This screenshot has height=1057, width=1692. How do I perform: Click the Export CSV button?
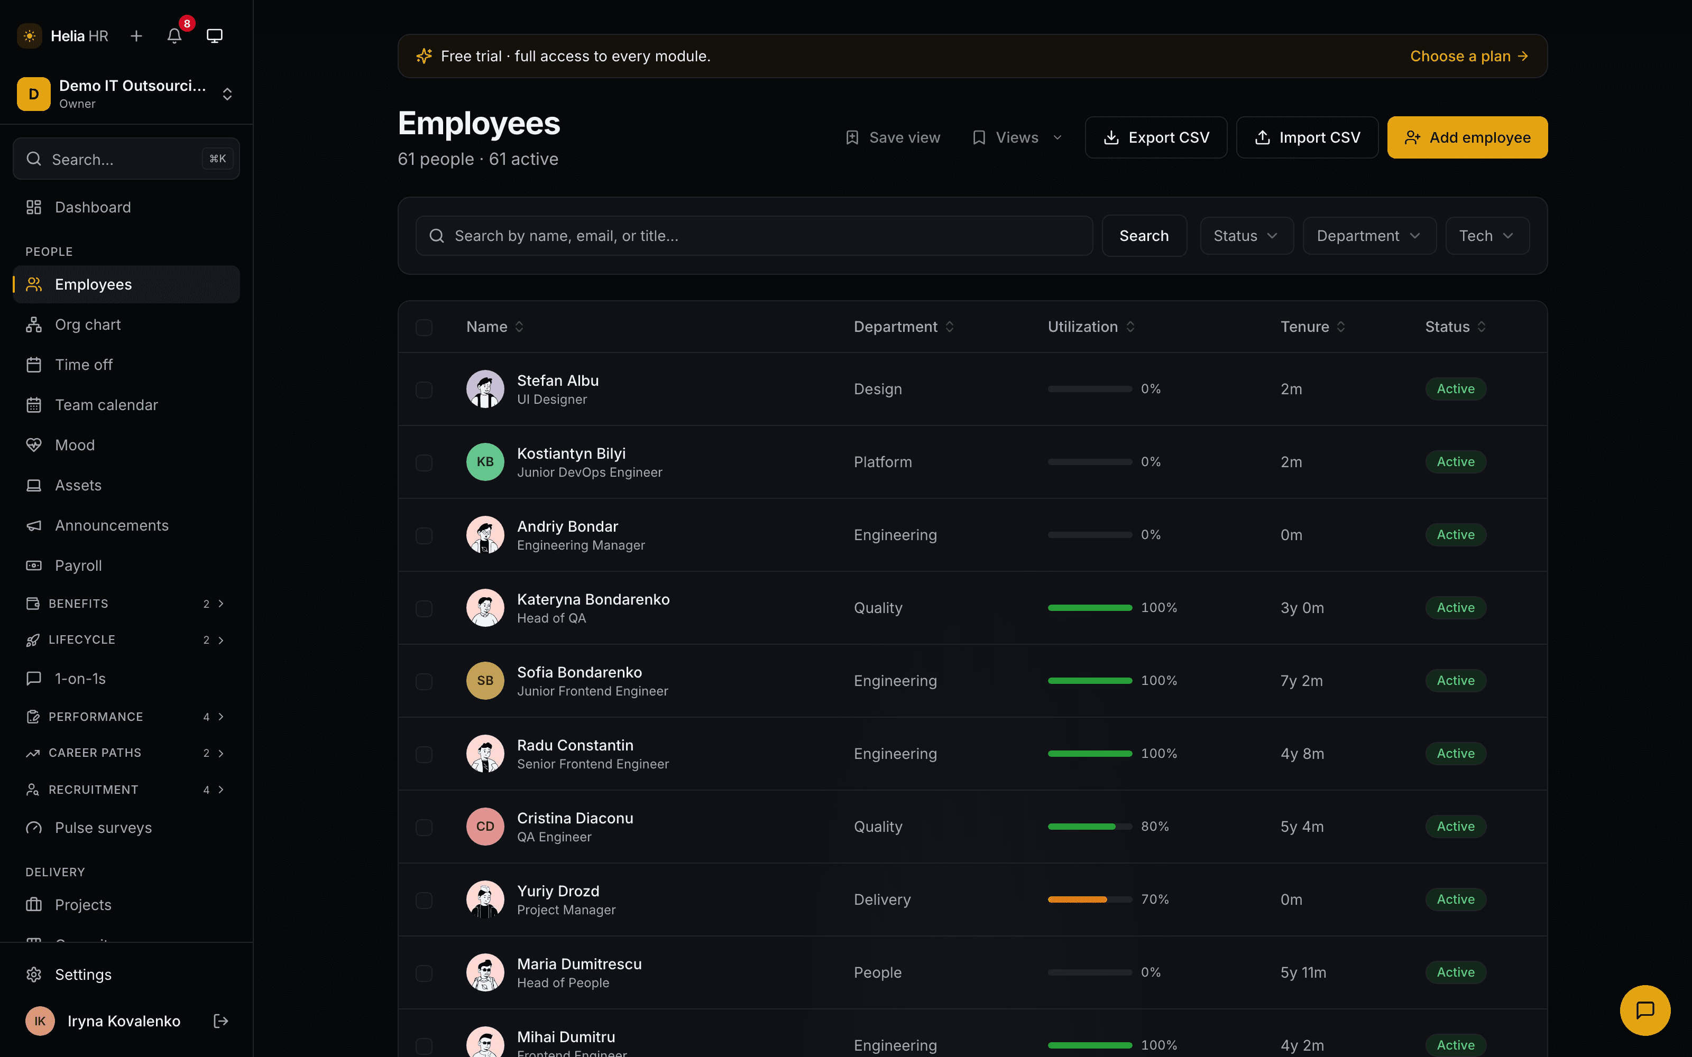click(1156, 138)
